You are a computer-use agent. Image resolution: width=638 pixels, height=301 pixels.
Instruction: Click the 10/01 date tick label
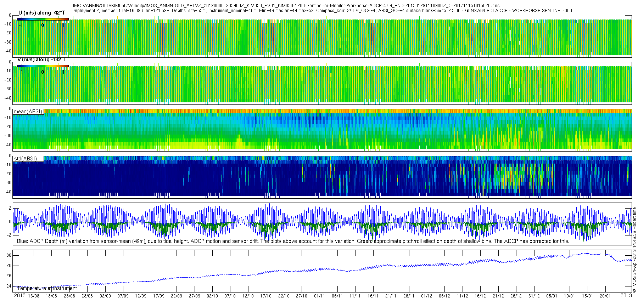(570, 296)
